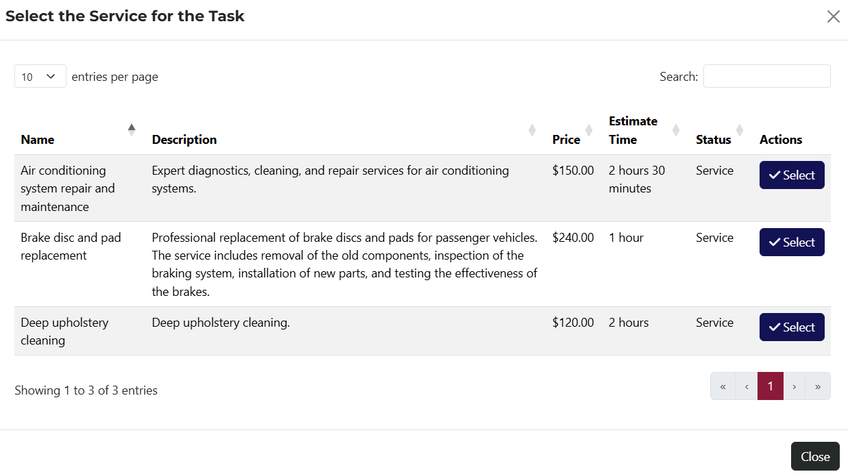The height and width of the screenshot is (474, 848).
Task: Sort table by Name column arrow
Action: tap(132, 129)
